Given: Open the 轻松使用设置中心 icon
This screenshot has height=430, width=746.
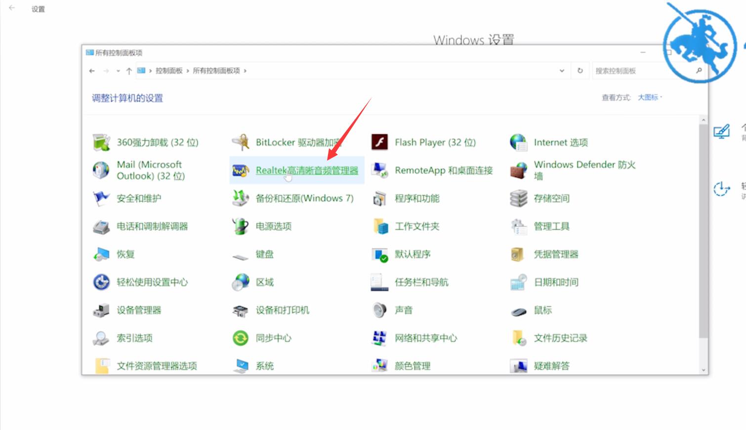Looking at the screenshot, I should pos(101,282).
